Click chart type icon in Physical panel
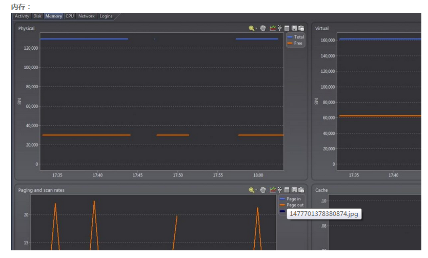Screen dimensions: 428x258 tap(273, 28)
